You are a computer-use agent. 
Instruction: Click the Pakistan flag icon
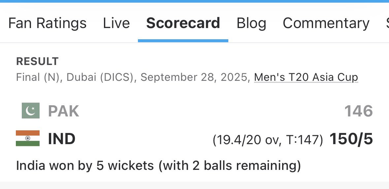click(30, 110)
